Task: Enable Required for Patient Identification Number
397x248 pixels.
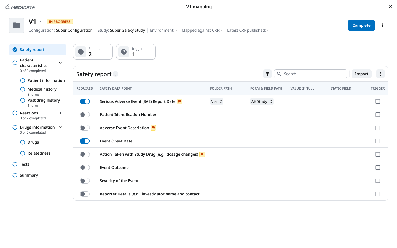Action: click(x=85, y=115)
